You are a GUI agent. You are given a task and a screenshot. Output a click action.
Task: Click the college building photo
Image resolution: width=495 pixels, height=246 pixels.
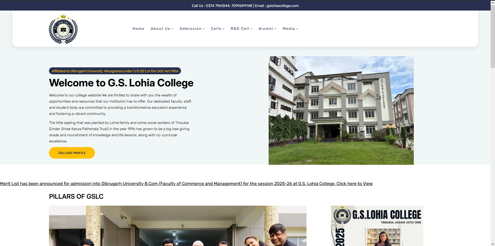[x=341, y=111]
